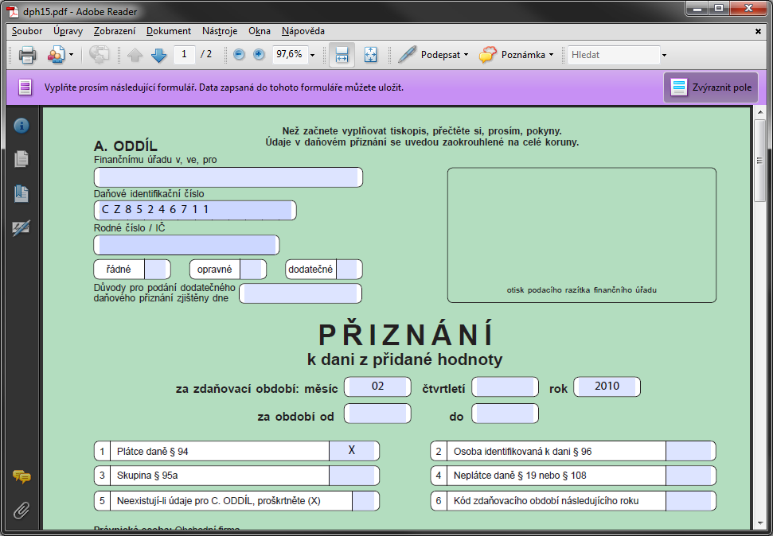This screenshot has width=773, height=536.
Task: Click the purple form document icon
Action: (25, 87)
